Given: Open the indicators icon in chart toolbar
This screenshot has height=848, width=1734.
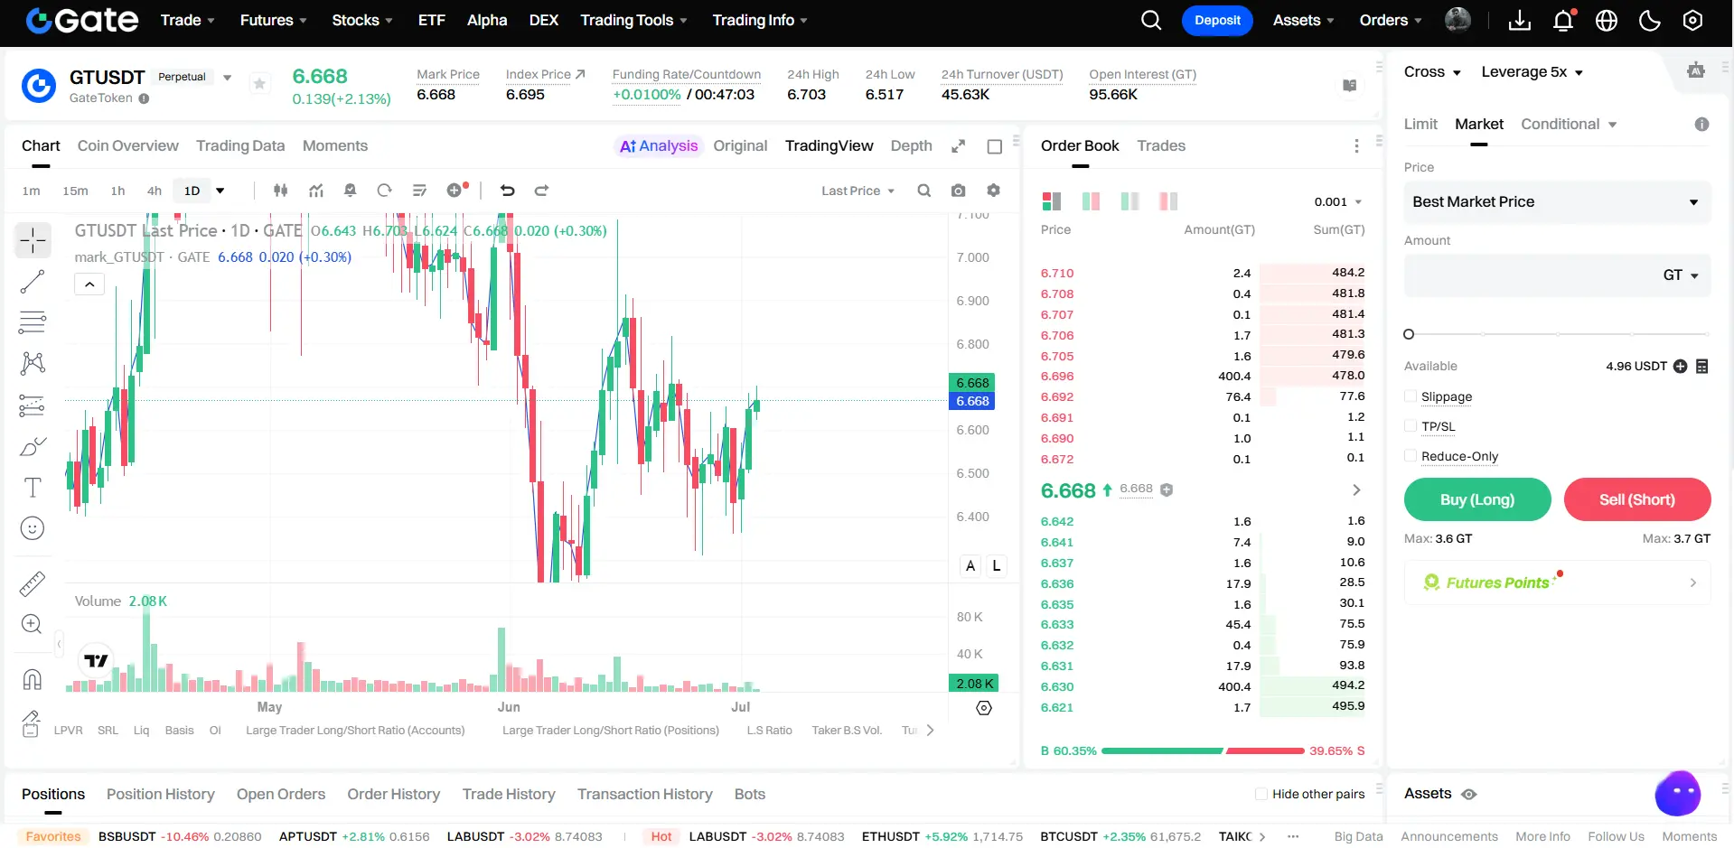Looking at the screenshot, I should tap(316, 191).
